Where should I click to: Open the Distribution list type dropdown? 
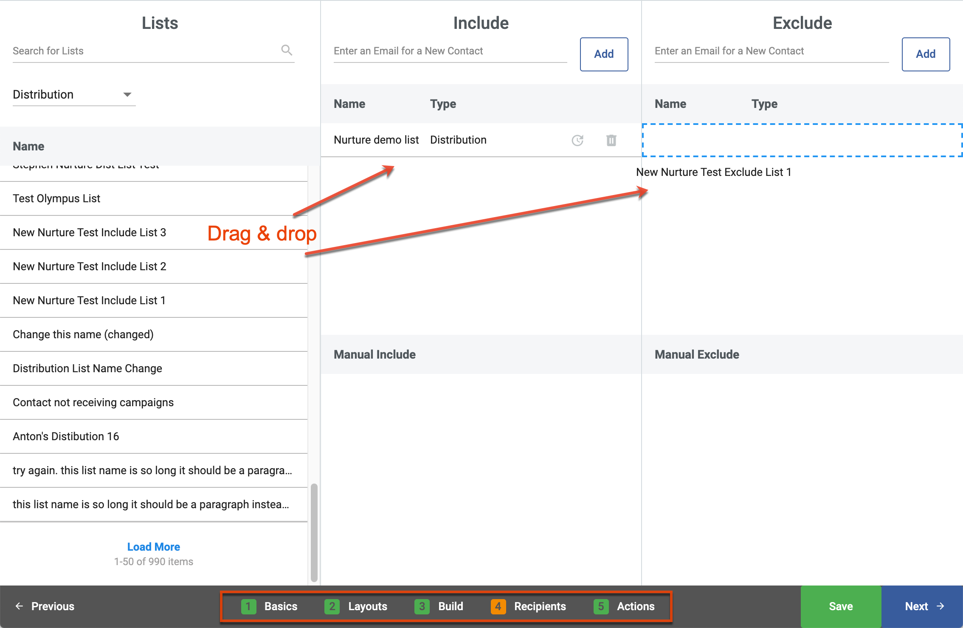(x=74, y=94)
